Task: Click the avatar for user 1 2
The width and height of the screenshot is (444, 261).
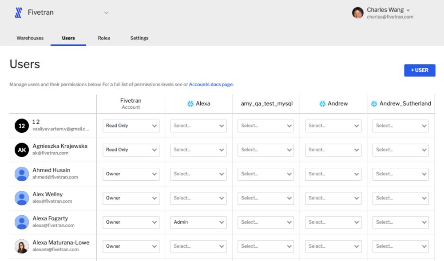Action: (22, 126)
